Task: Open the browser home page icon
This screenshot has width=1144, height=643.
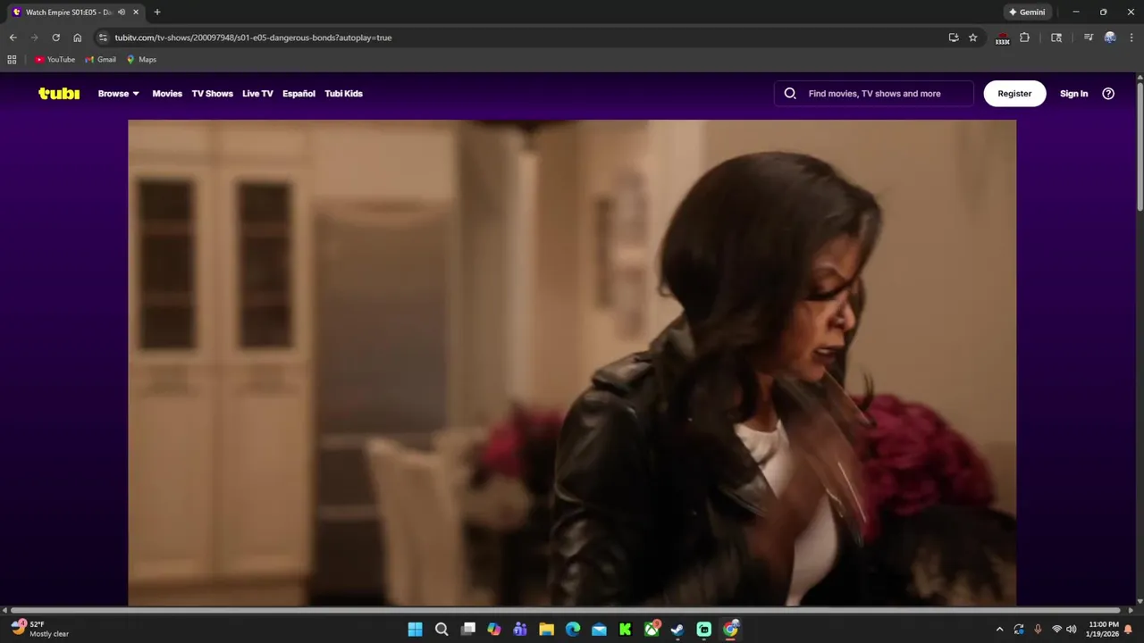Action: [77, 38]
